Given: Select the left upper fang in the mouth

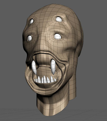Looking at the screenshot, I should [x=34, y=68].
